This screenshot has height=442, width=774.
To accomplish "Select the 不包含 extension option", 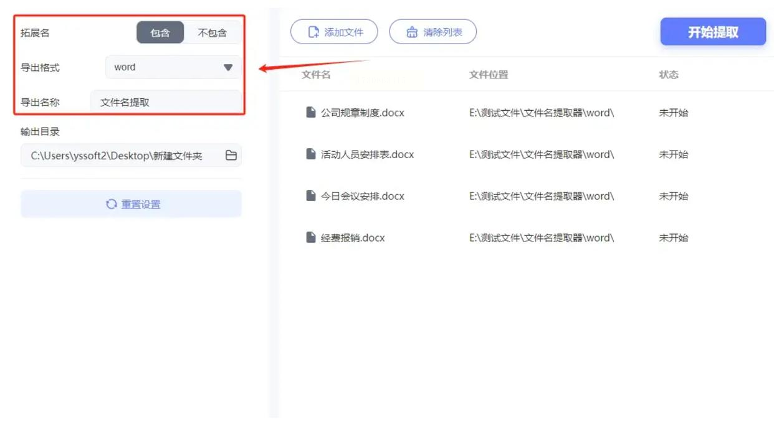I will click(x=213, y=32).
